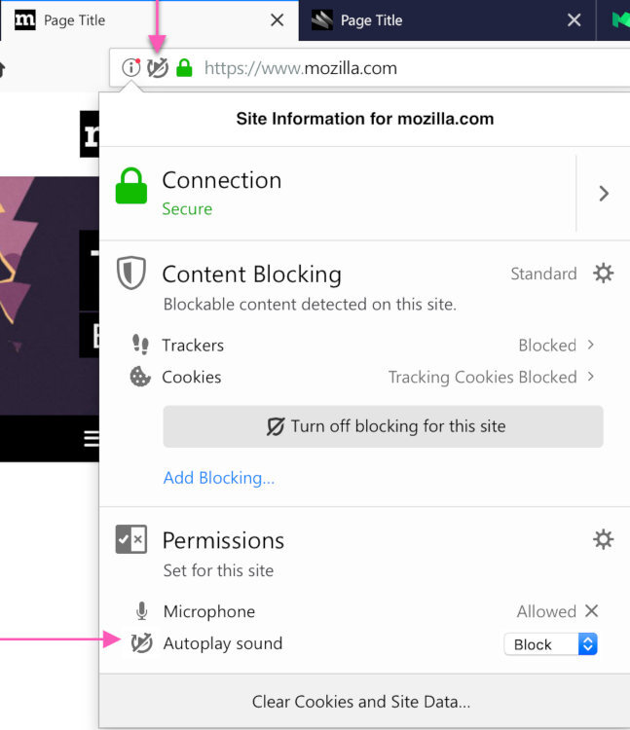Select the first Page Title tab
This screenshot has height=730, width=630.
coord(136,20)
